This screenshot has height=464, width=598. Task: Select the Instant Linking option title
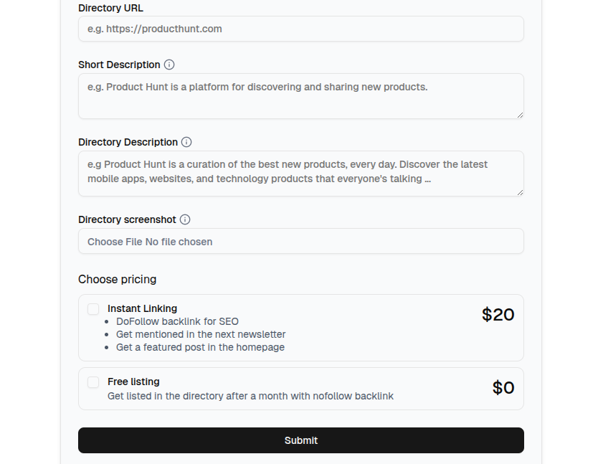tap(142, 308)
